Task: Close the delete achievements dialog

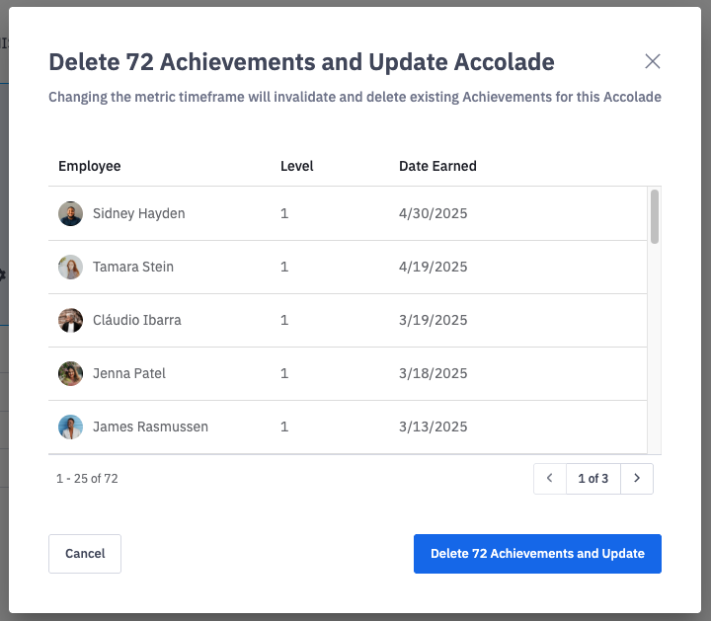Action: click(x=652, y=61)
